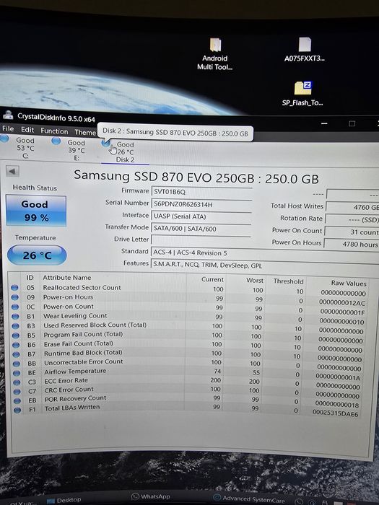Image resolution: width=379 pixels, height=505 pixels.
Task: Click the Total Host Writes value
Action: 352,208
